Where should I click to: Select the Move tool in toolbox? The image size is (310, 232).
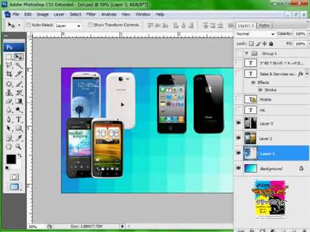point(19,57)
